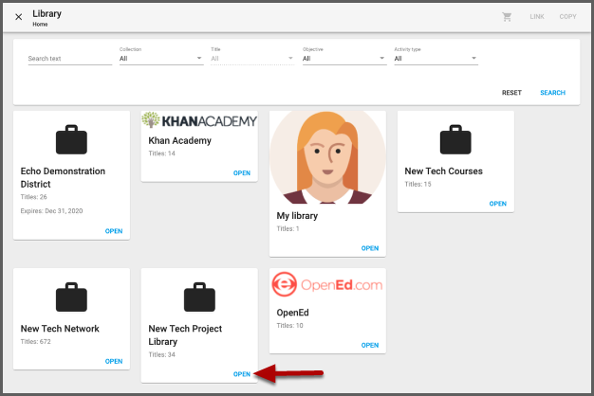Click the OpenEd.com logo image
This screenshot has height=396, width=594.
tap(326, 285)
